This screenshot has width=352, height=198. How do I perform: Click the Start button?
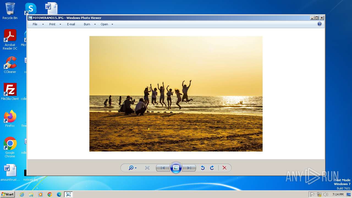8,194
